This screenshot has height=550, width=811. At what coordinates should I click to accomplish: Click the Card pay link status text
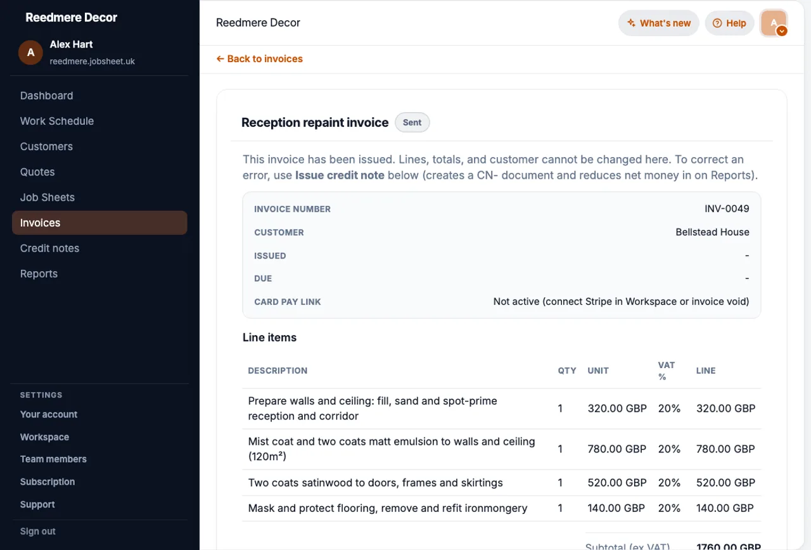(621, 302)
